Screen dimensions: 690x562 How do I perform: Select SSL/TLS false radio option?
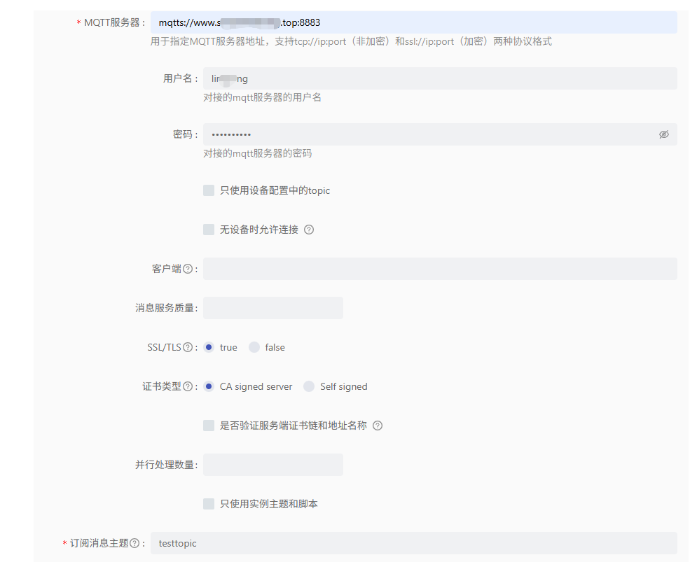click(254, 347)
